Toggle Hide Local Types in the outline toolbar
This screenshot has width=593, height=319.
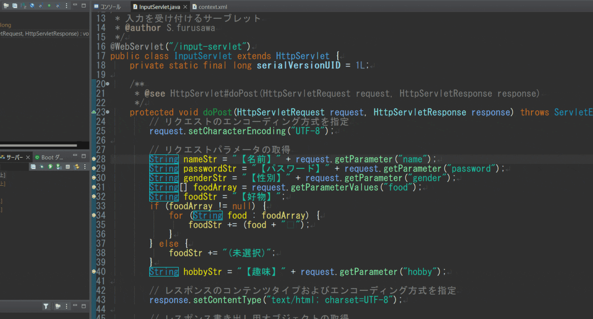click(x=58, y=6)
